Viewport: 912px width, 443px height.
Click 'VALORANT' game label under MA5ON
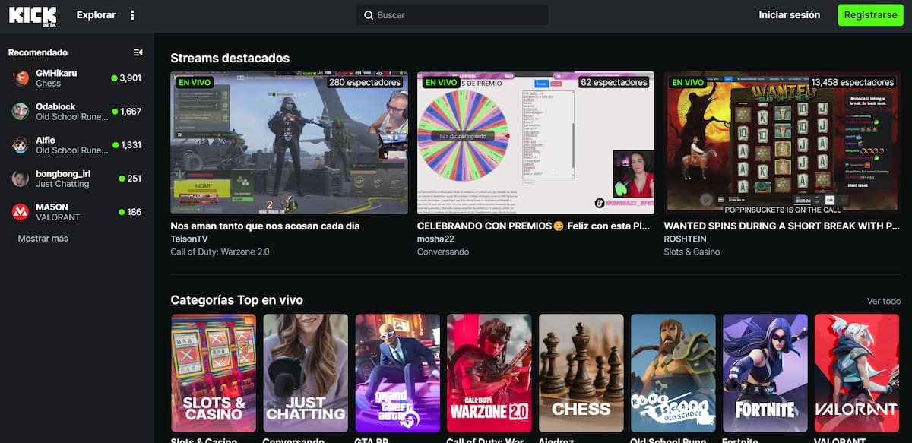57,217
